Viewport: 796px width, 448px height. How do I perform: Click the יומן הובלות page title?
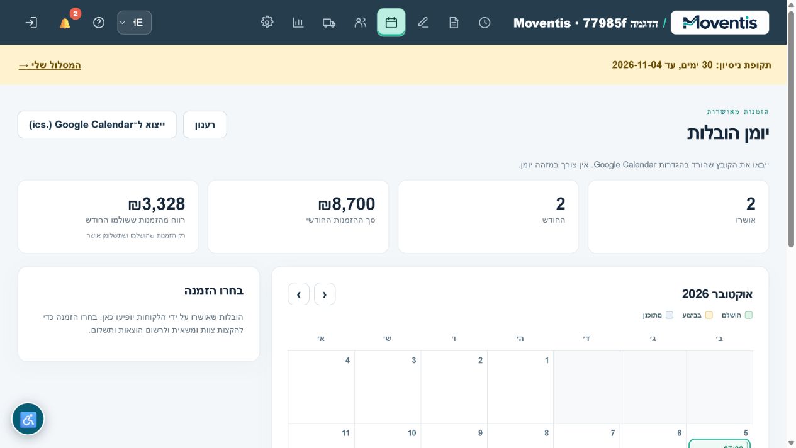tap(728, 133)
